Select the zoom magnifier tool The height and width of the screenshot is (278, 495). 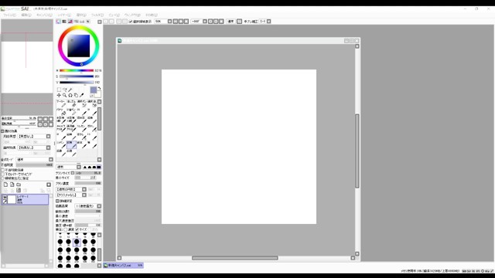65,95
